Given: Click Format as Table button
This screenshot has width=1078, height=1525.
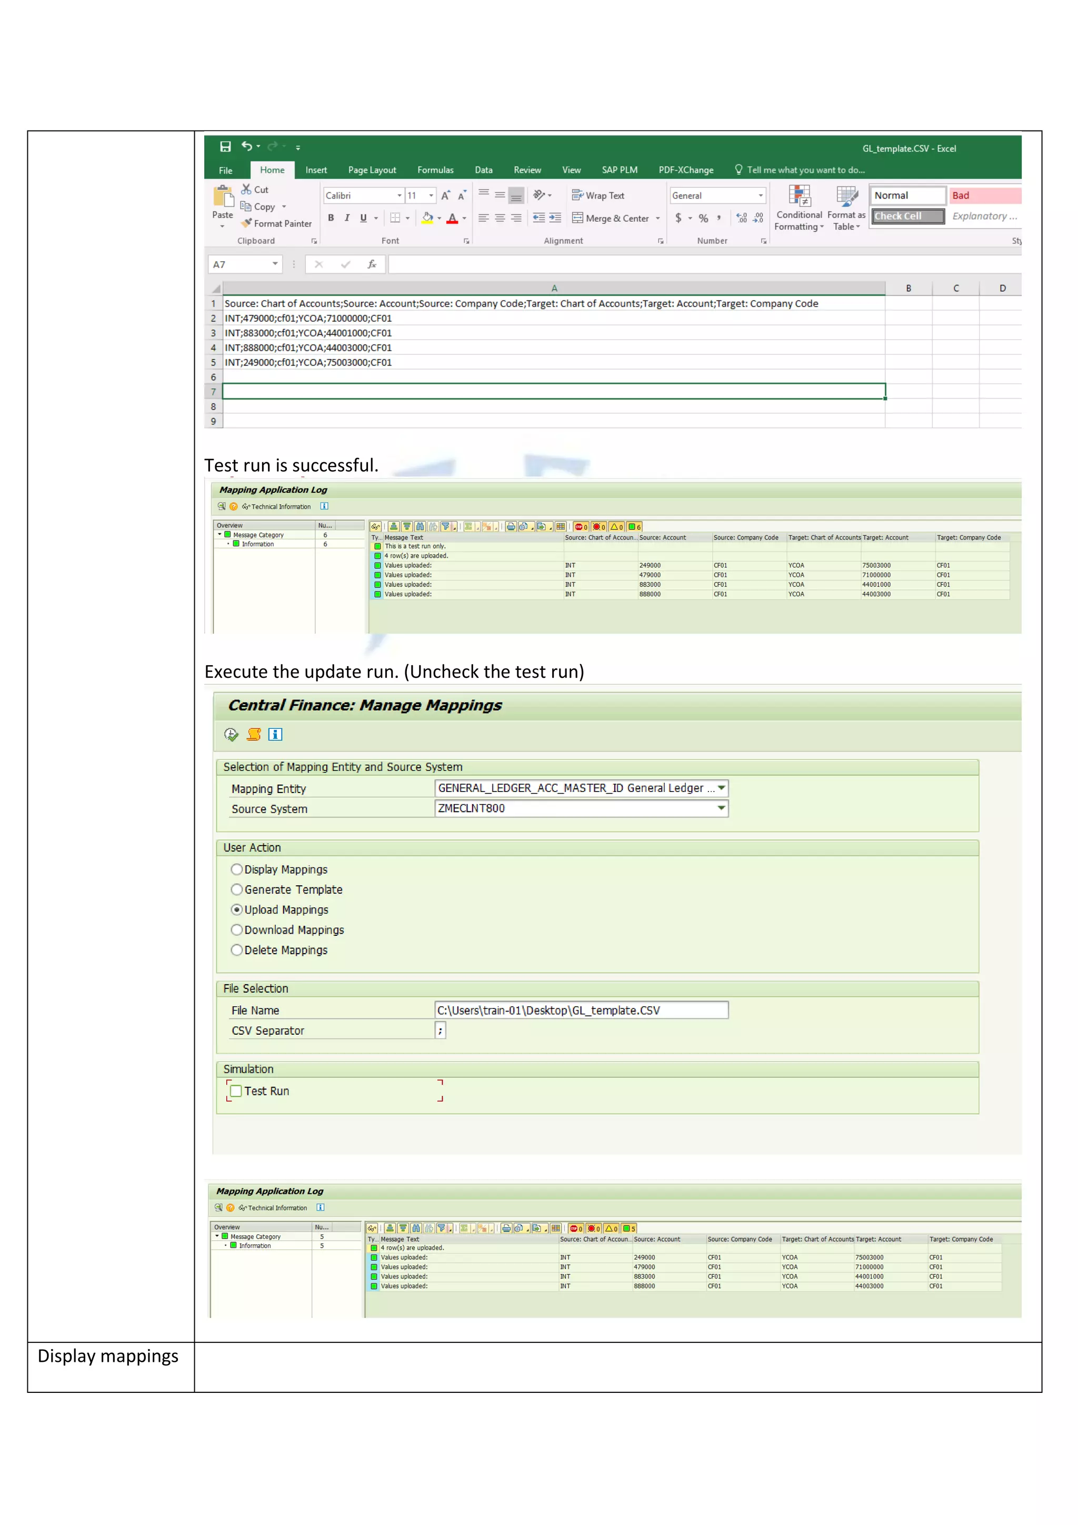Looking at the screenshot, I should (x=846, y=208).
